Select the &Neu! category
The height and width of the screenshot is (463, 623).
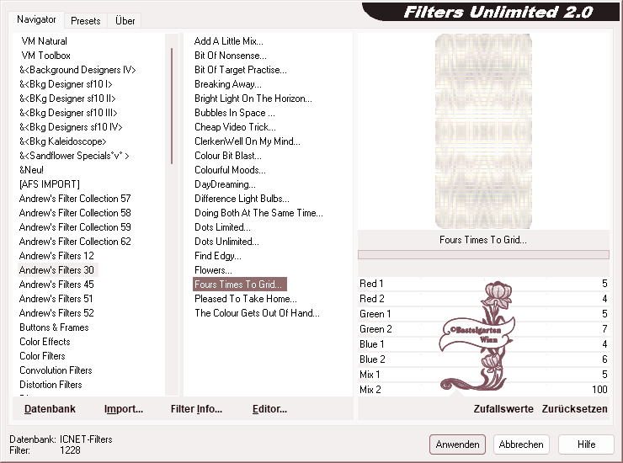31,170
